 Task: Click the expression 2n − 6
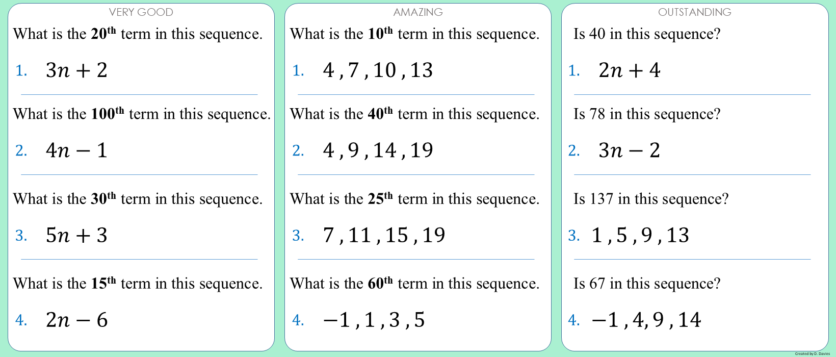[76, 320]
